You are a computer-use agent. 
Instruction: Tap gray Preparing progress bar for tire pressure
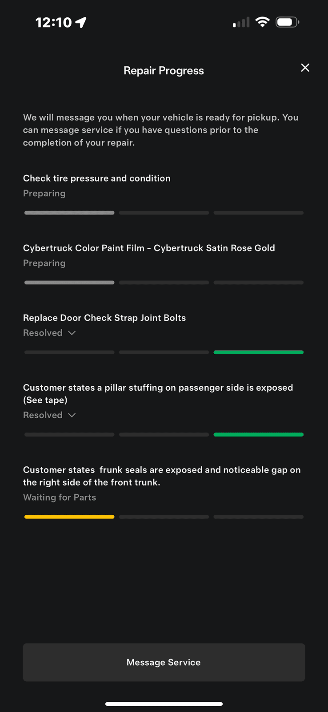coord(69,213)
